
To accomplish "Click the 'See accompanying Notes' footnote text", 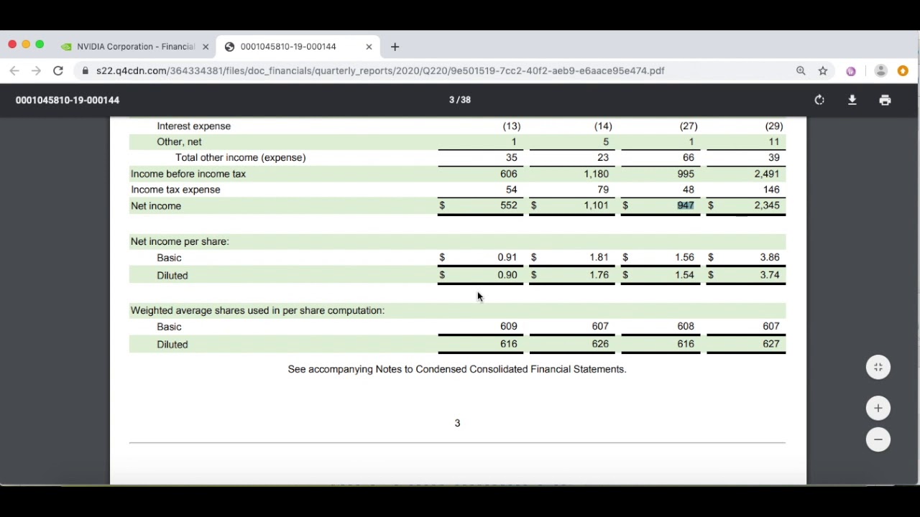I will click(457, 369).
